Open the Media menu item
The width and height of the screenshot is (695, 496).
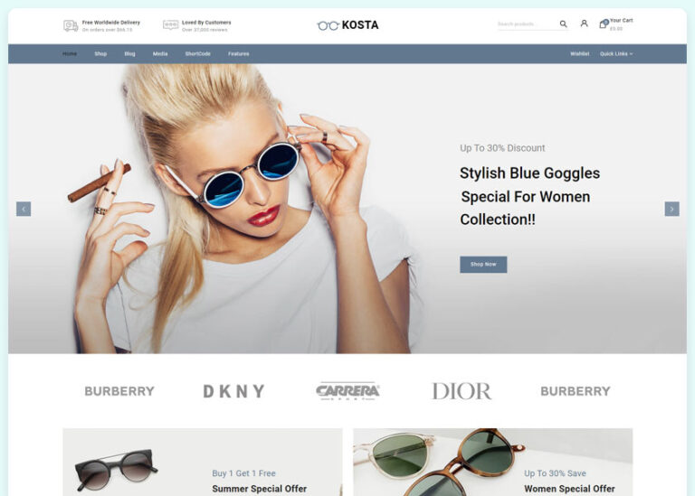(160, 54)
